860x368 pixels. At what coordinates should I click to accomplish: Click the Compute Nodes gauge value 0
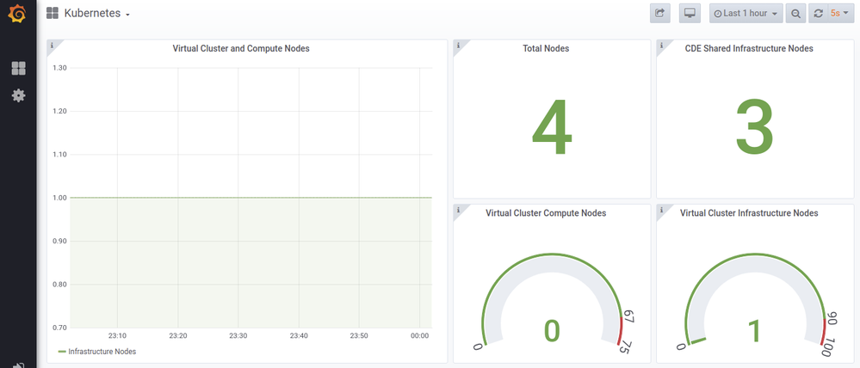(x=552, y=331)
